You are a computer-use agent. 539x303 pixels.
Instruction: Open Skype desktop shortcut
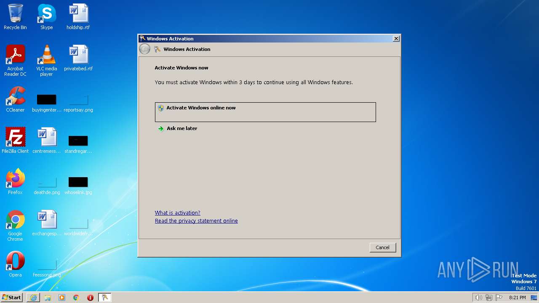(46, 17)
